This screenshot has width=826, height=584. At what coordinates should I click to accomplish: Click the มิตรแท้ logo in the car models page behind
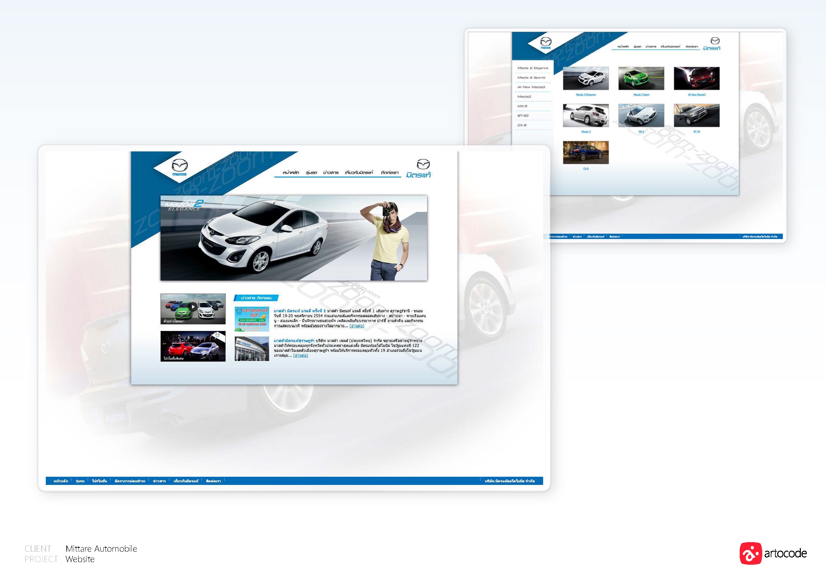712,44
